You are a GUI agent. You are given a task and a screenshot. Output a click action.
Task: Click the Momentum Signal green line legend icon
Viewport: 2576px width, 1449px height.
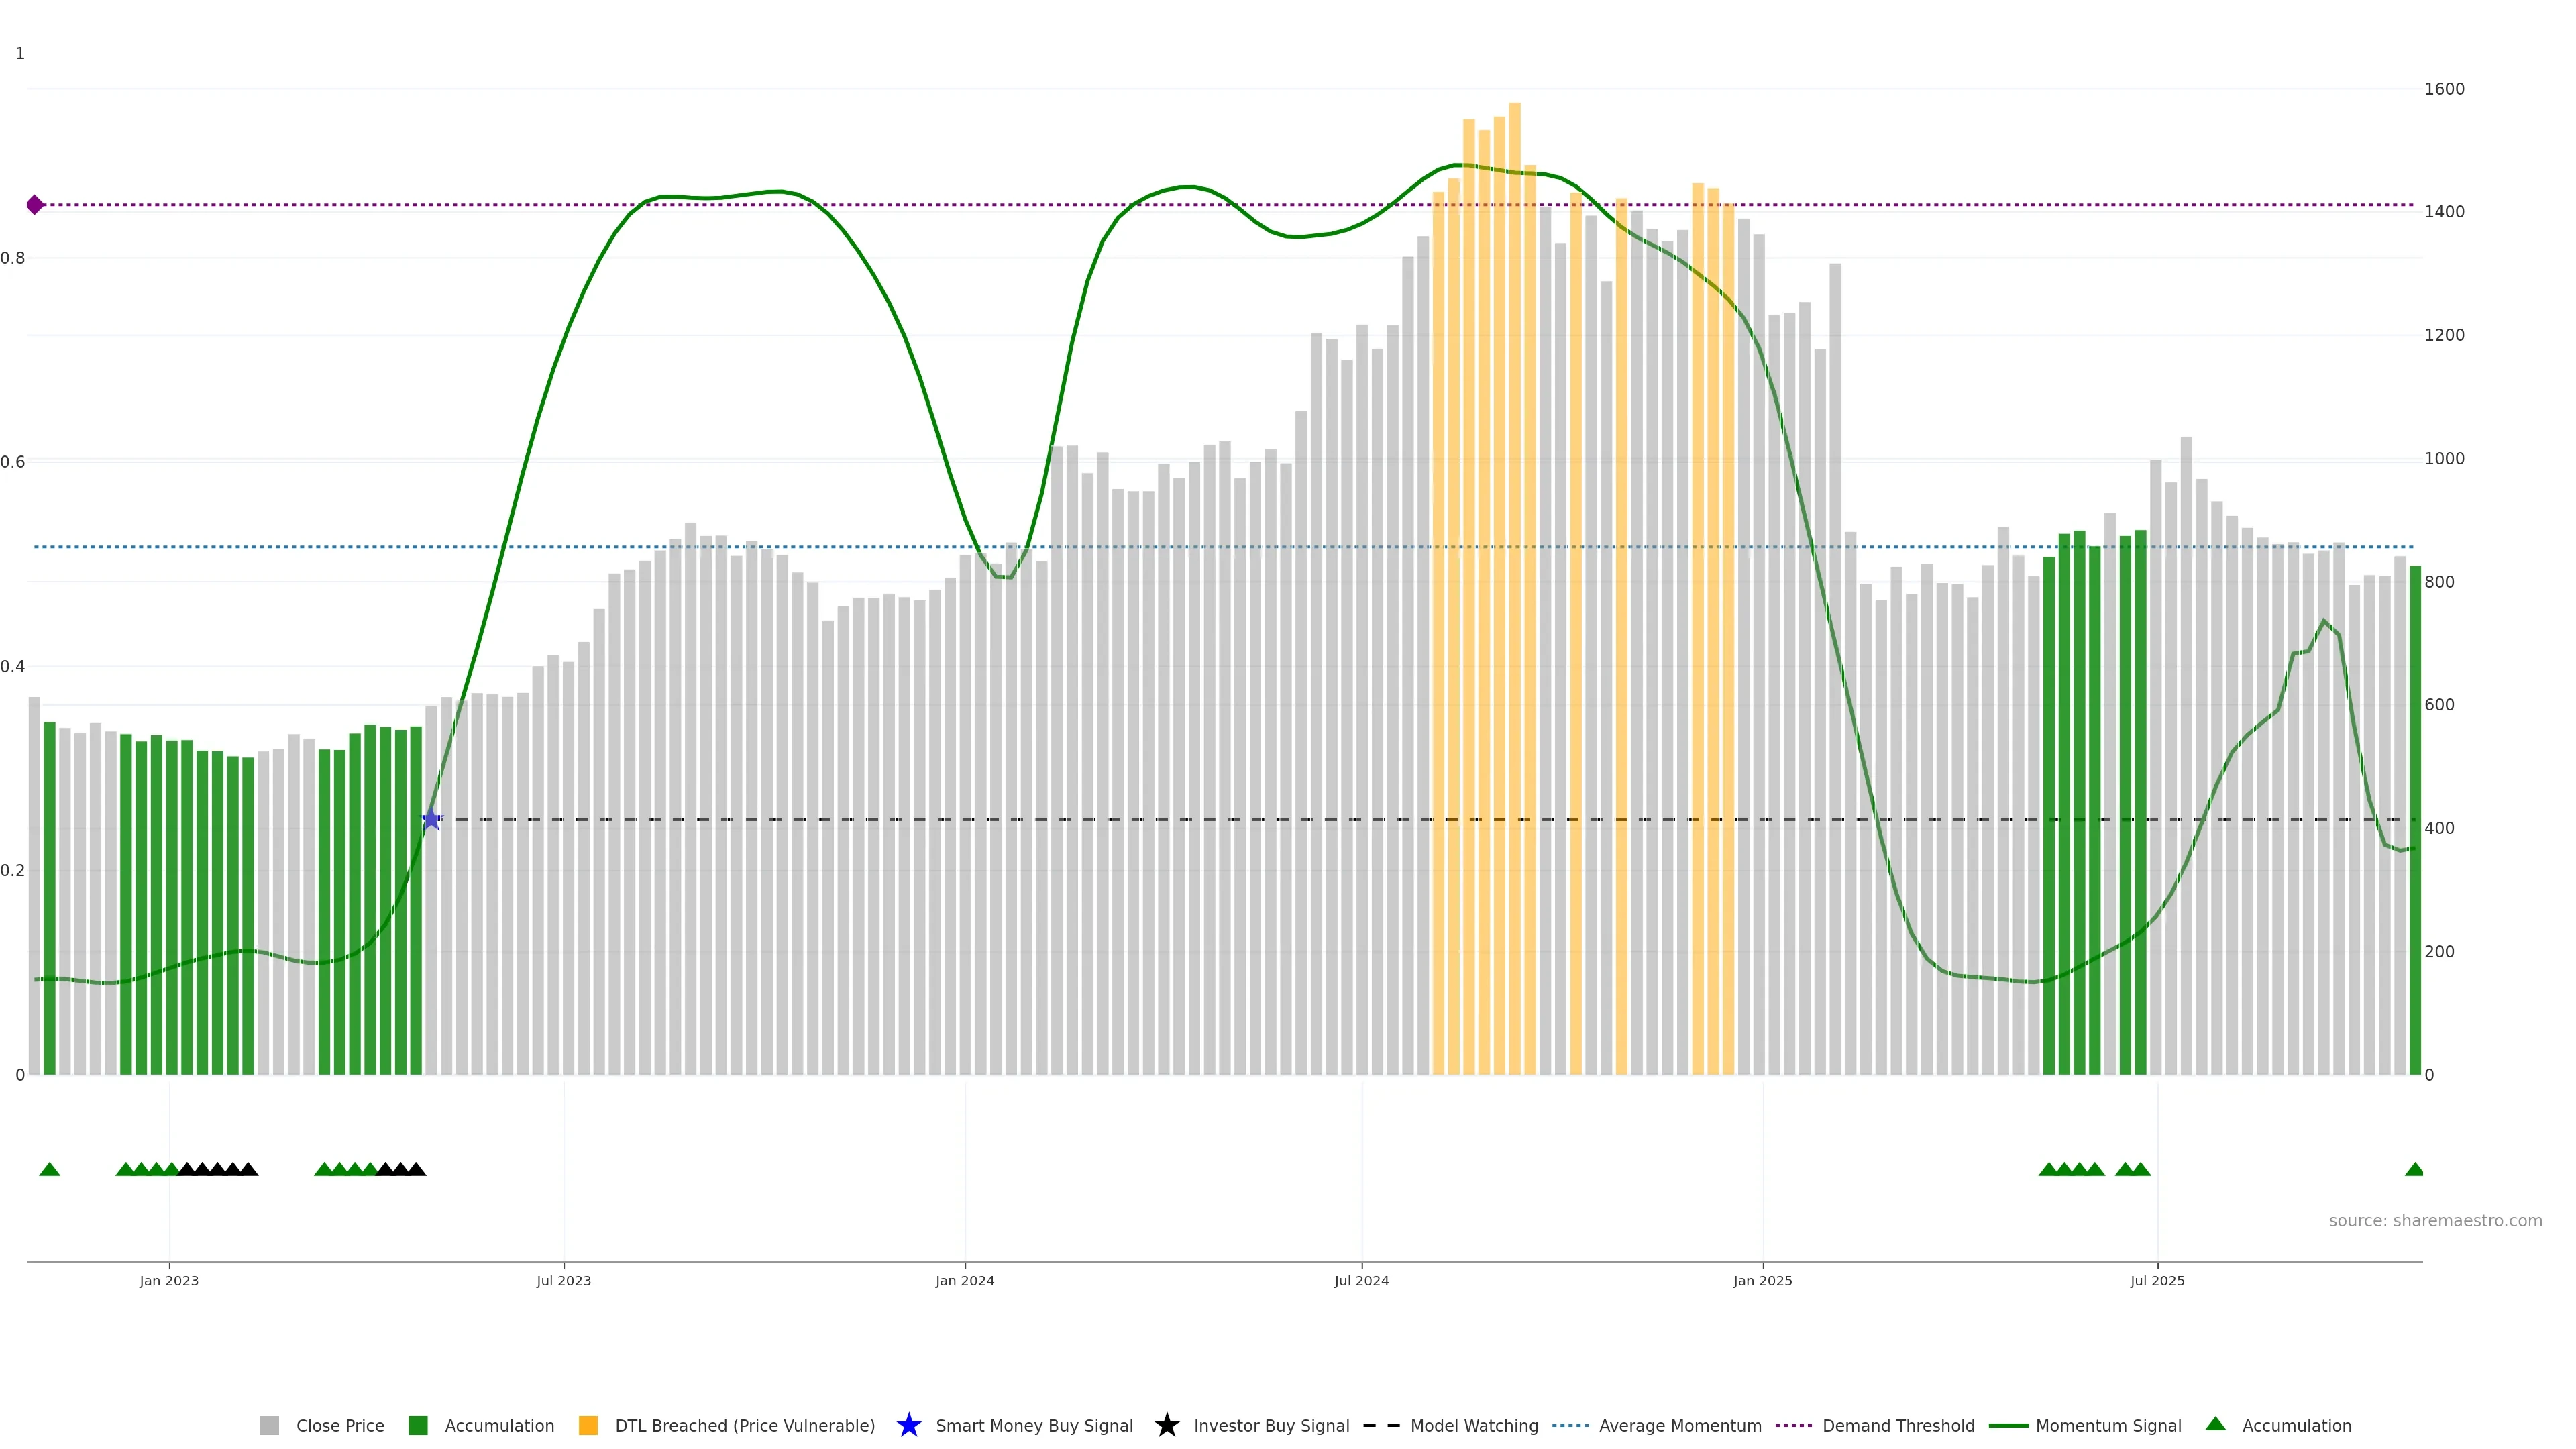coord(2008,1426)
